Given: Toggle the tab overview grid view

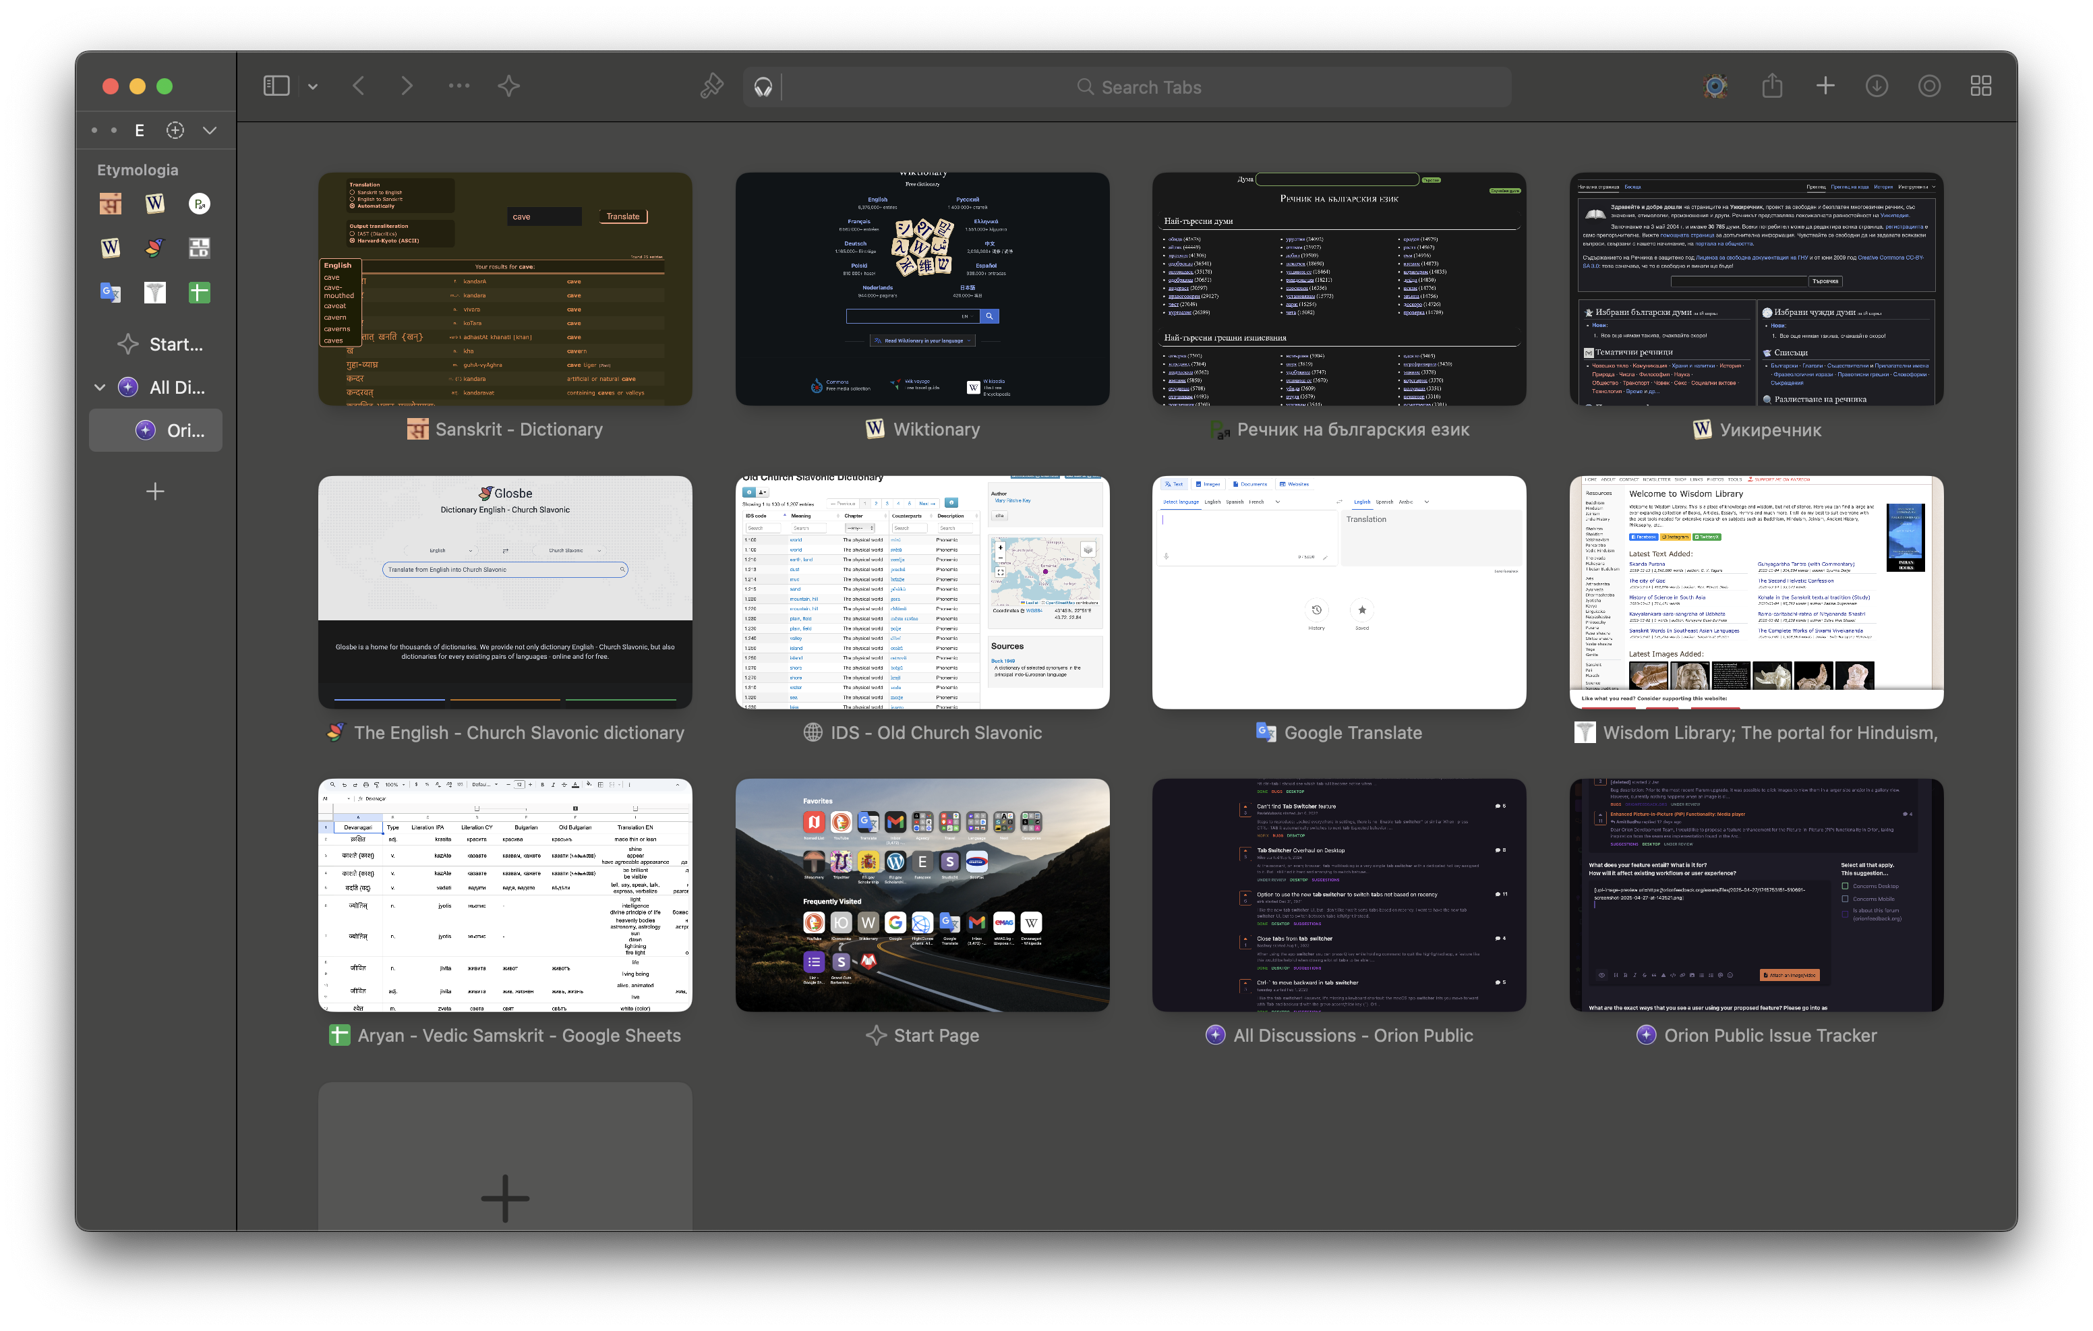Looking at the screenshot, I should click(1981, 86).
